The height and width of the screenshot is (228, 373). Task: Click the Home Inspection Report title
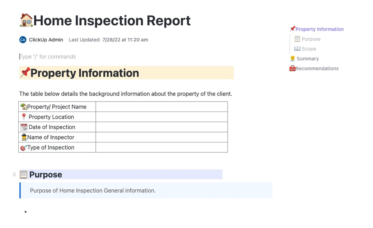point(112,20)
